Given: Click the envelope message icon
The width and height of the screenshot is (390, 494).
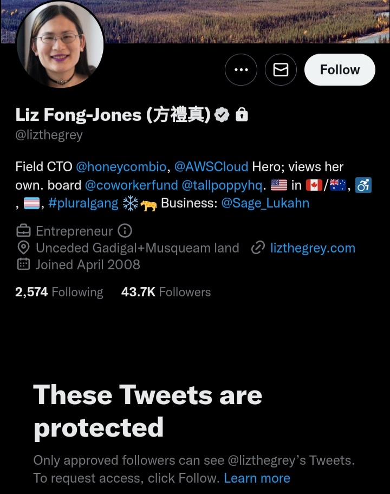Looking at the screenshot, I should [x=281, y=70].
